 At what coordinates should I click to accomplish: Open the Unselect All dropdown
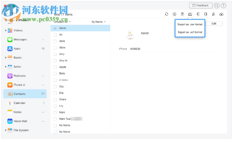62,22
